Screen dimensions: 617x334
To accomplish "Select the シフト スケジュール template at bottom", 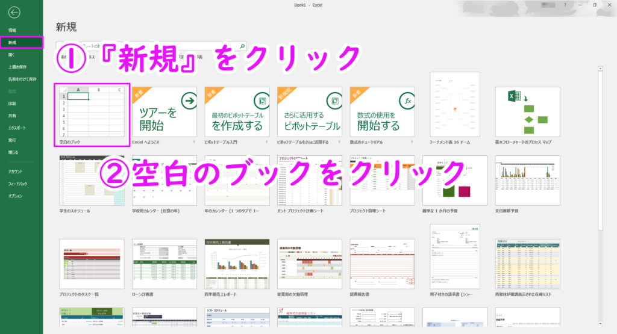I will 237,317.
